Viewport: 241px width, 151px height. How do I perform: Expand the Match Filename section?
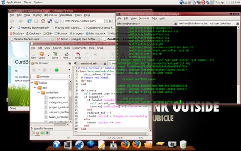pyautogui.click(x=32, y=129)
